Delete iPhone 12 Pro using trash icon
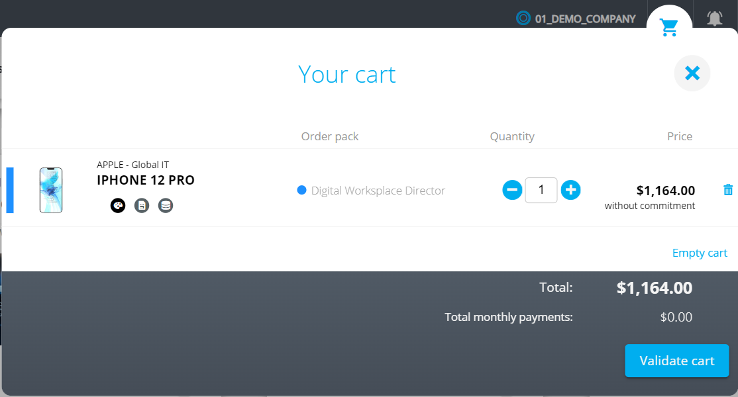Image resolution: width=738 pixels, height=397 pixels. (x=728, y=190)
